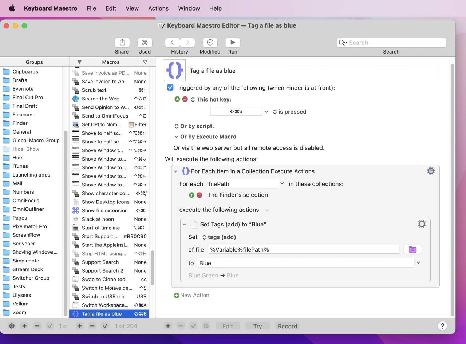Toggle the macro enable checkmark
466x344 pixels.
pyautogui.click(x=105, y=326)
